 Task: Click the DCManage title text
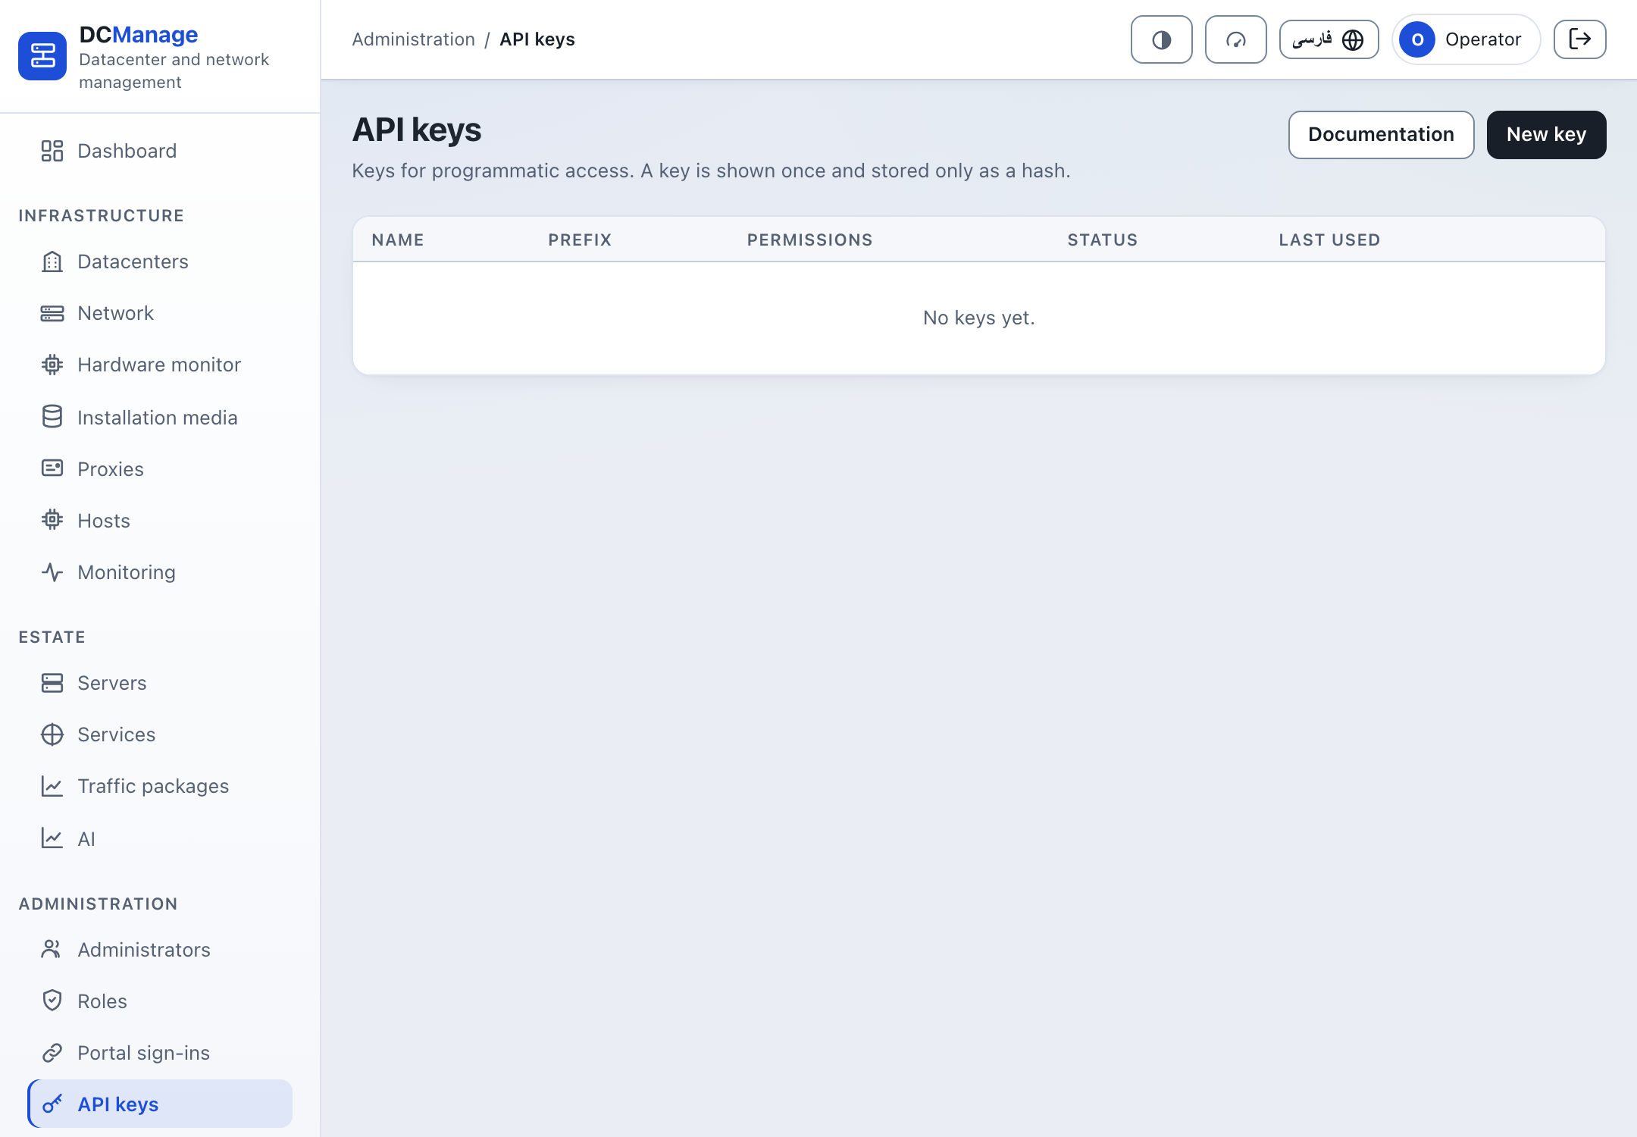(x=139, y=34)
